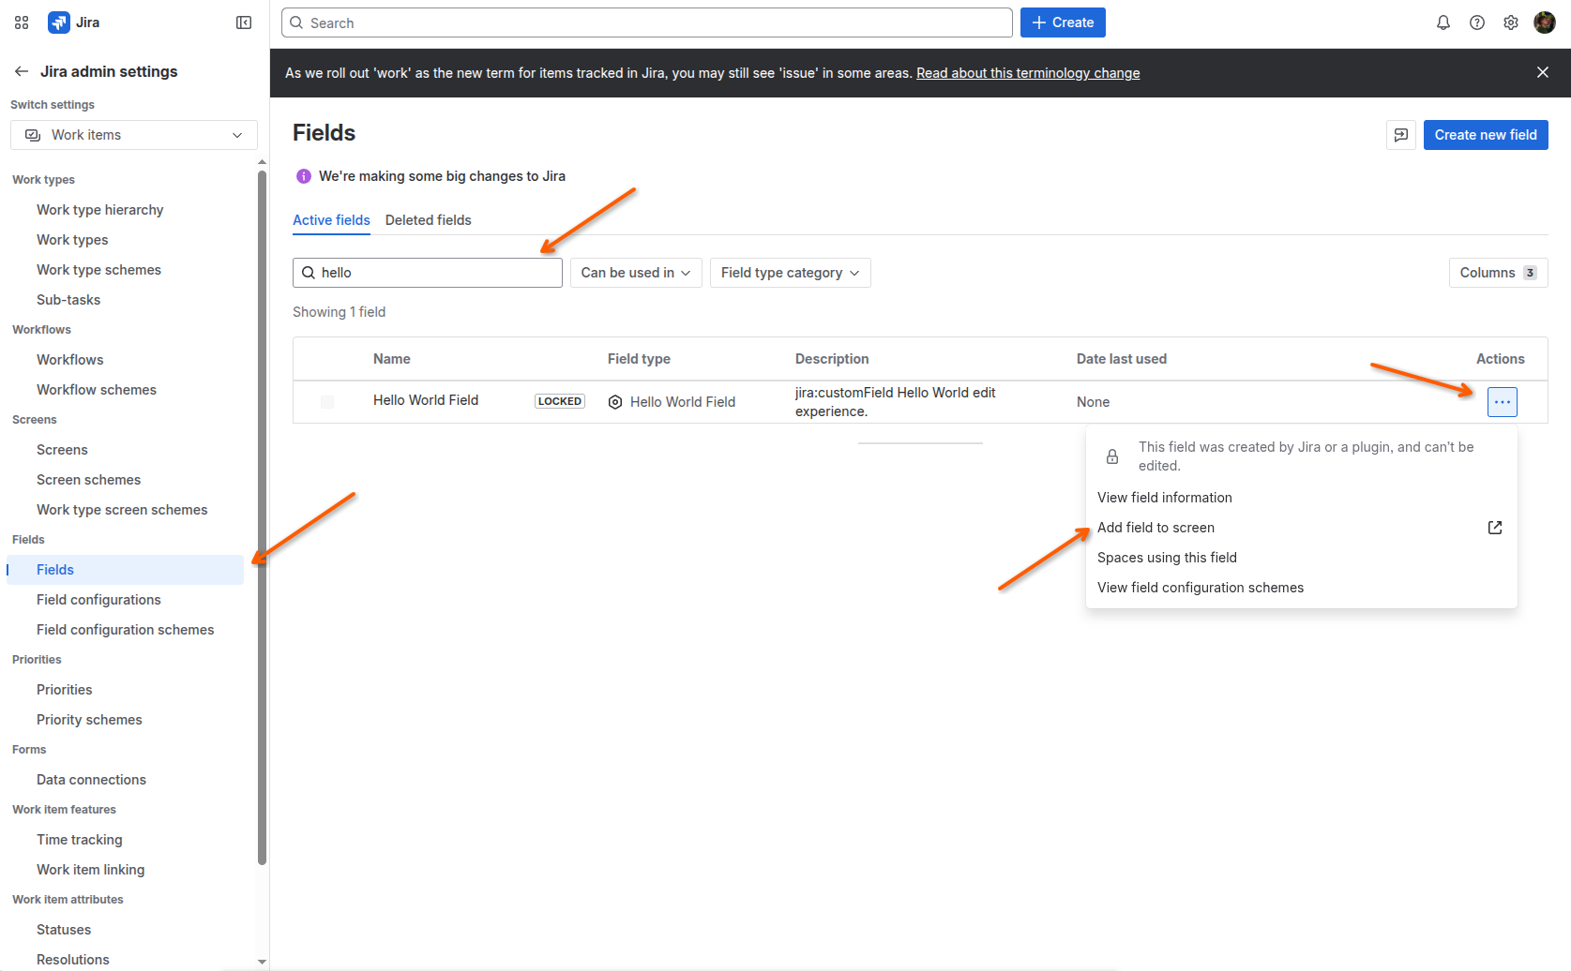Go back using the admin settings arrow
The width and height of the screenshot is (1571, 971).
22,71
